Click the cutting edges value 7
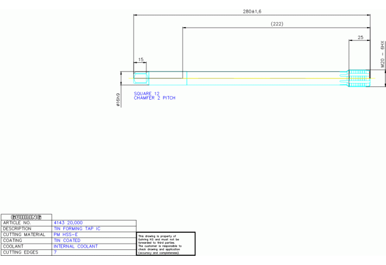 pyautogui.click(x=55, y=252)
